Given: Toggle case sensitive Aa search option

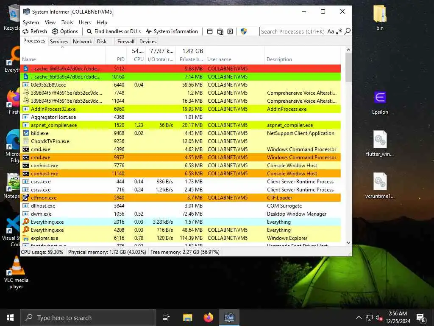Looking at the screenshot, I should (331, 31).
